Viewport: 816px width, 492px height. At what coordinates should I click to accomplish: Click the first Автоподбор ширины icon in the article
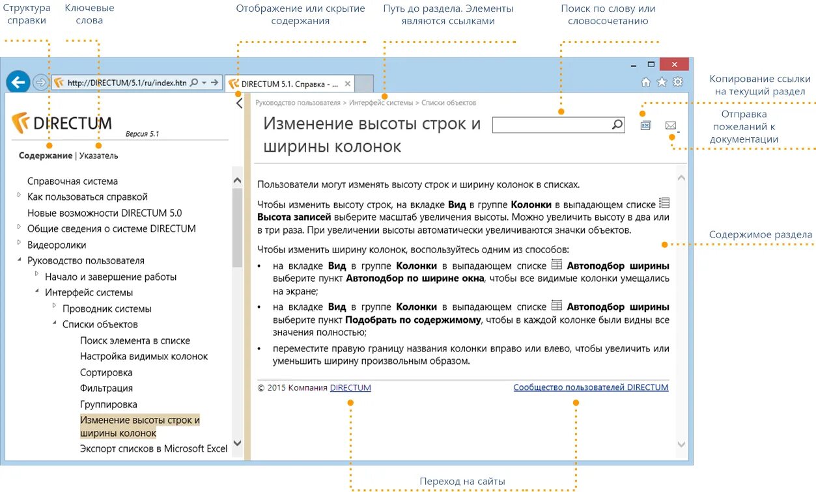click(556, 265)
